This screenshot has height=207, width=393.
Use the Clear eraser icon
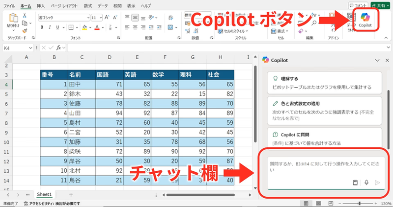click(x=301, y=31)
